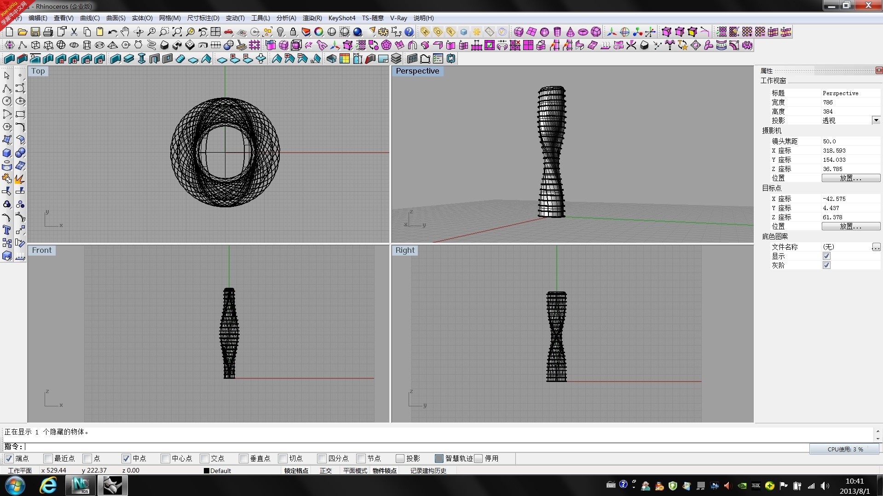883x496 pixels.
Task: Enable the 四分点 osnap checkbox
Action: click(x=322, y=458)
